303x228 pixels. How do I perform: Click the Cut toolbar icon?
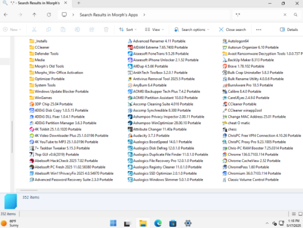(x=34, y=30)
